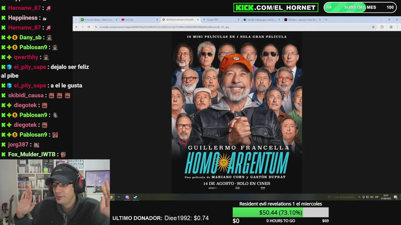The width and height of the screenshot is (401, 225).
Task: Click the 'Resident evil revelations 1 el miercoles' text
Action: tap(281, 204)
